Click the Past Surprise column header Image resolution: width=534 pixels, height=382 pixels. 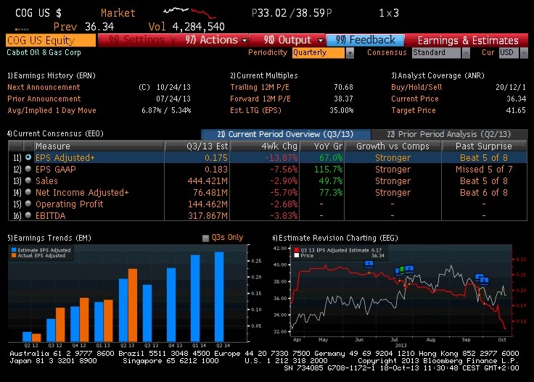[484, 146]
